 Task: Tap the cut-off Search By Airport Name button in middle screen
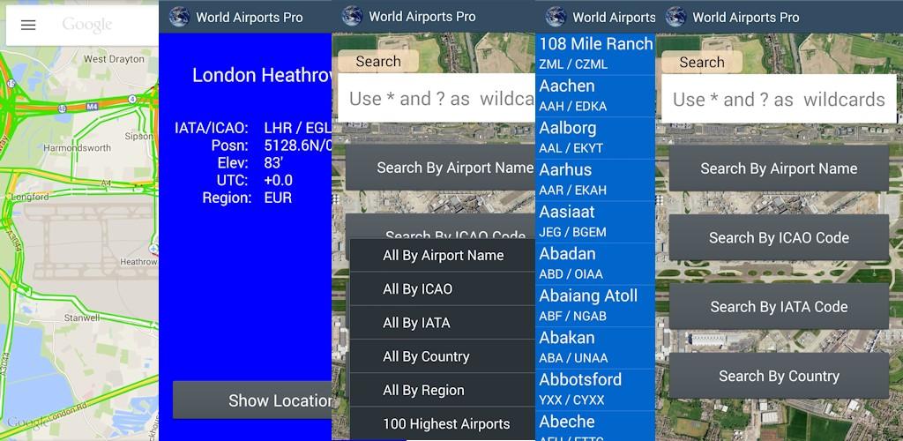tap(441, 168)
